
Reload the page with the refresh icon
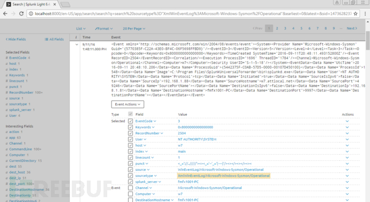click(x=21, y=14)
